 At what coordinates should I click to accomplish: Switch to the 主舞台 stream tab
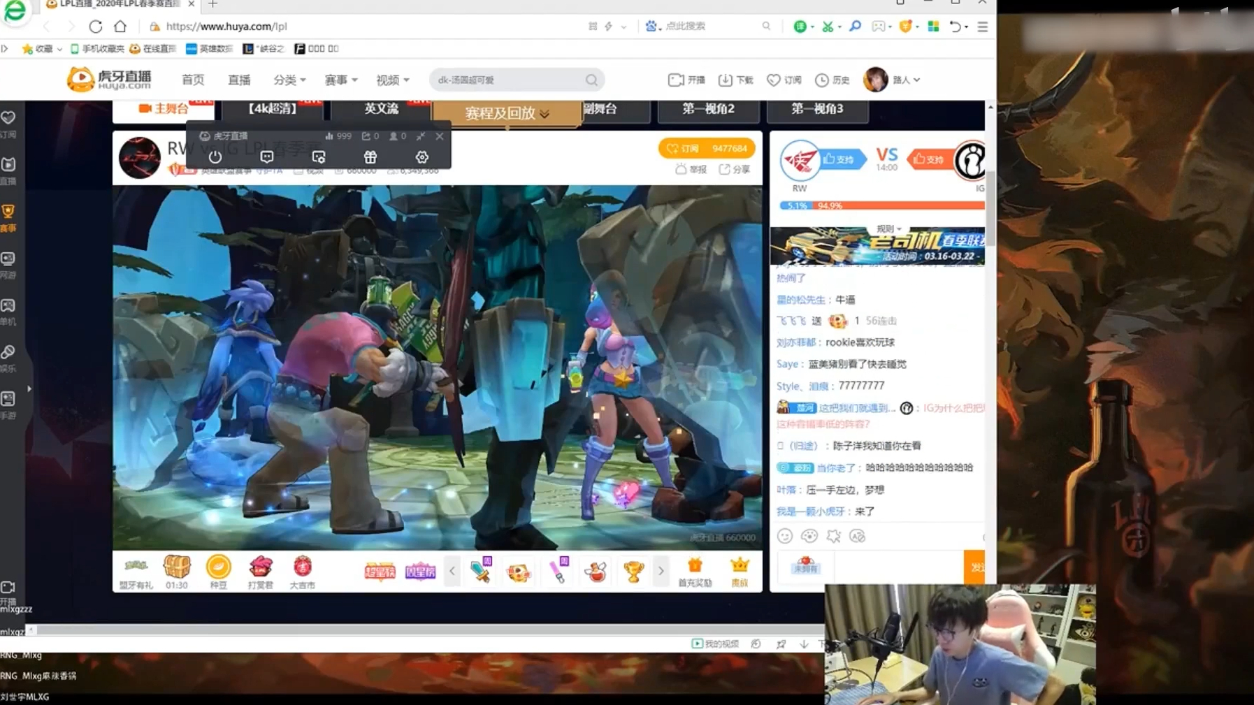[164, 108]
